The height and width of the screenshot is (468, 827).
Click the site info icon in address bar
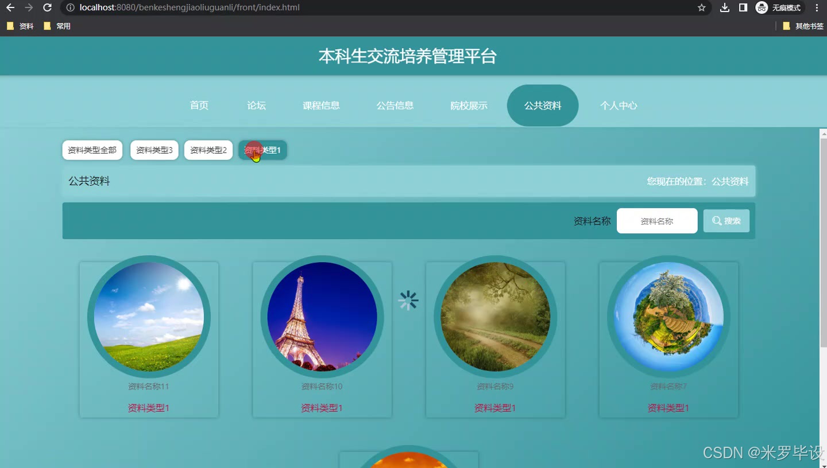click(71, 7)
